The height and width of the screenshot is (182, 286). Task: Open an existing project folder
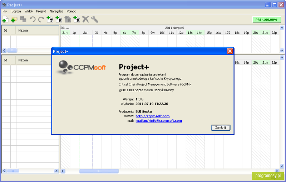click(14, 19)
